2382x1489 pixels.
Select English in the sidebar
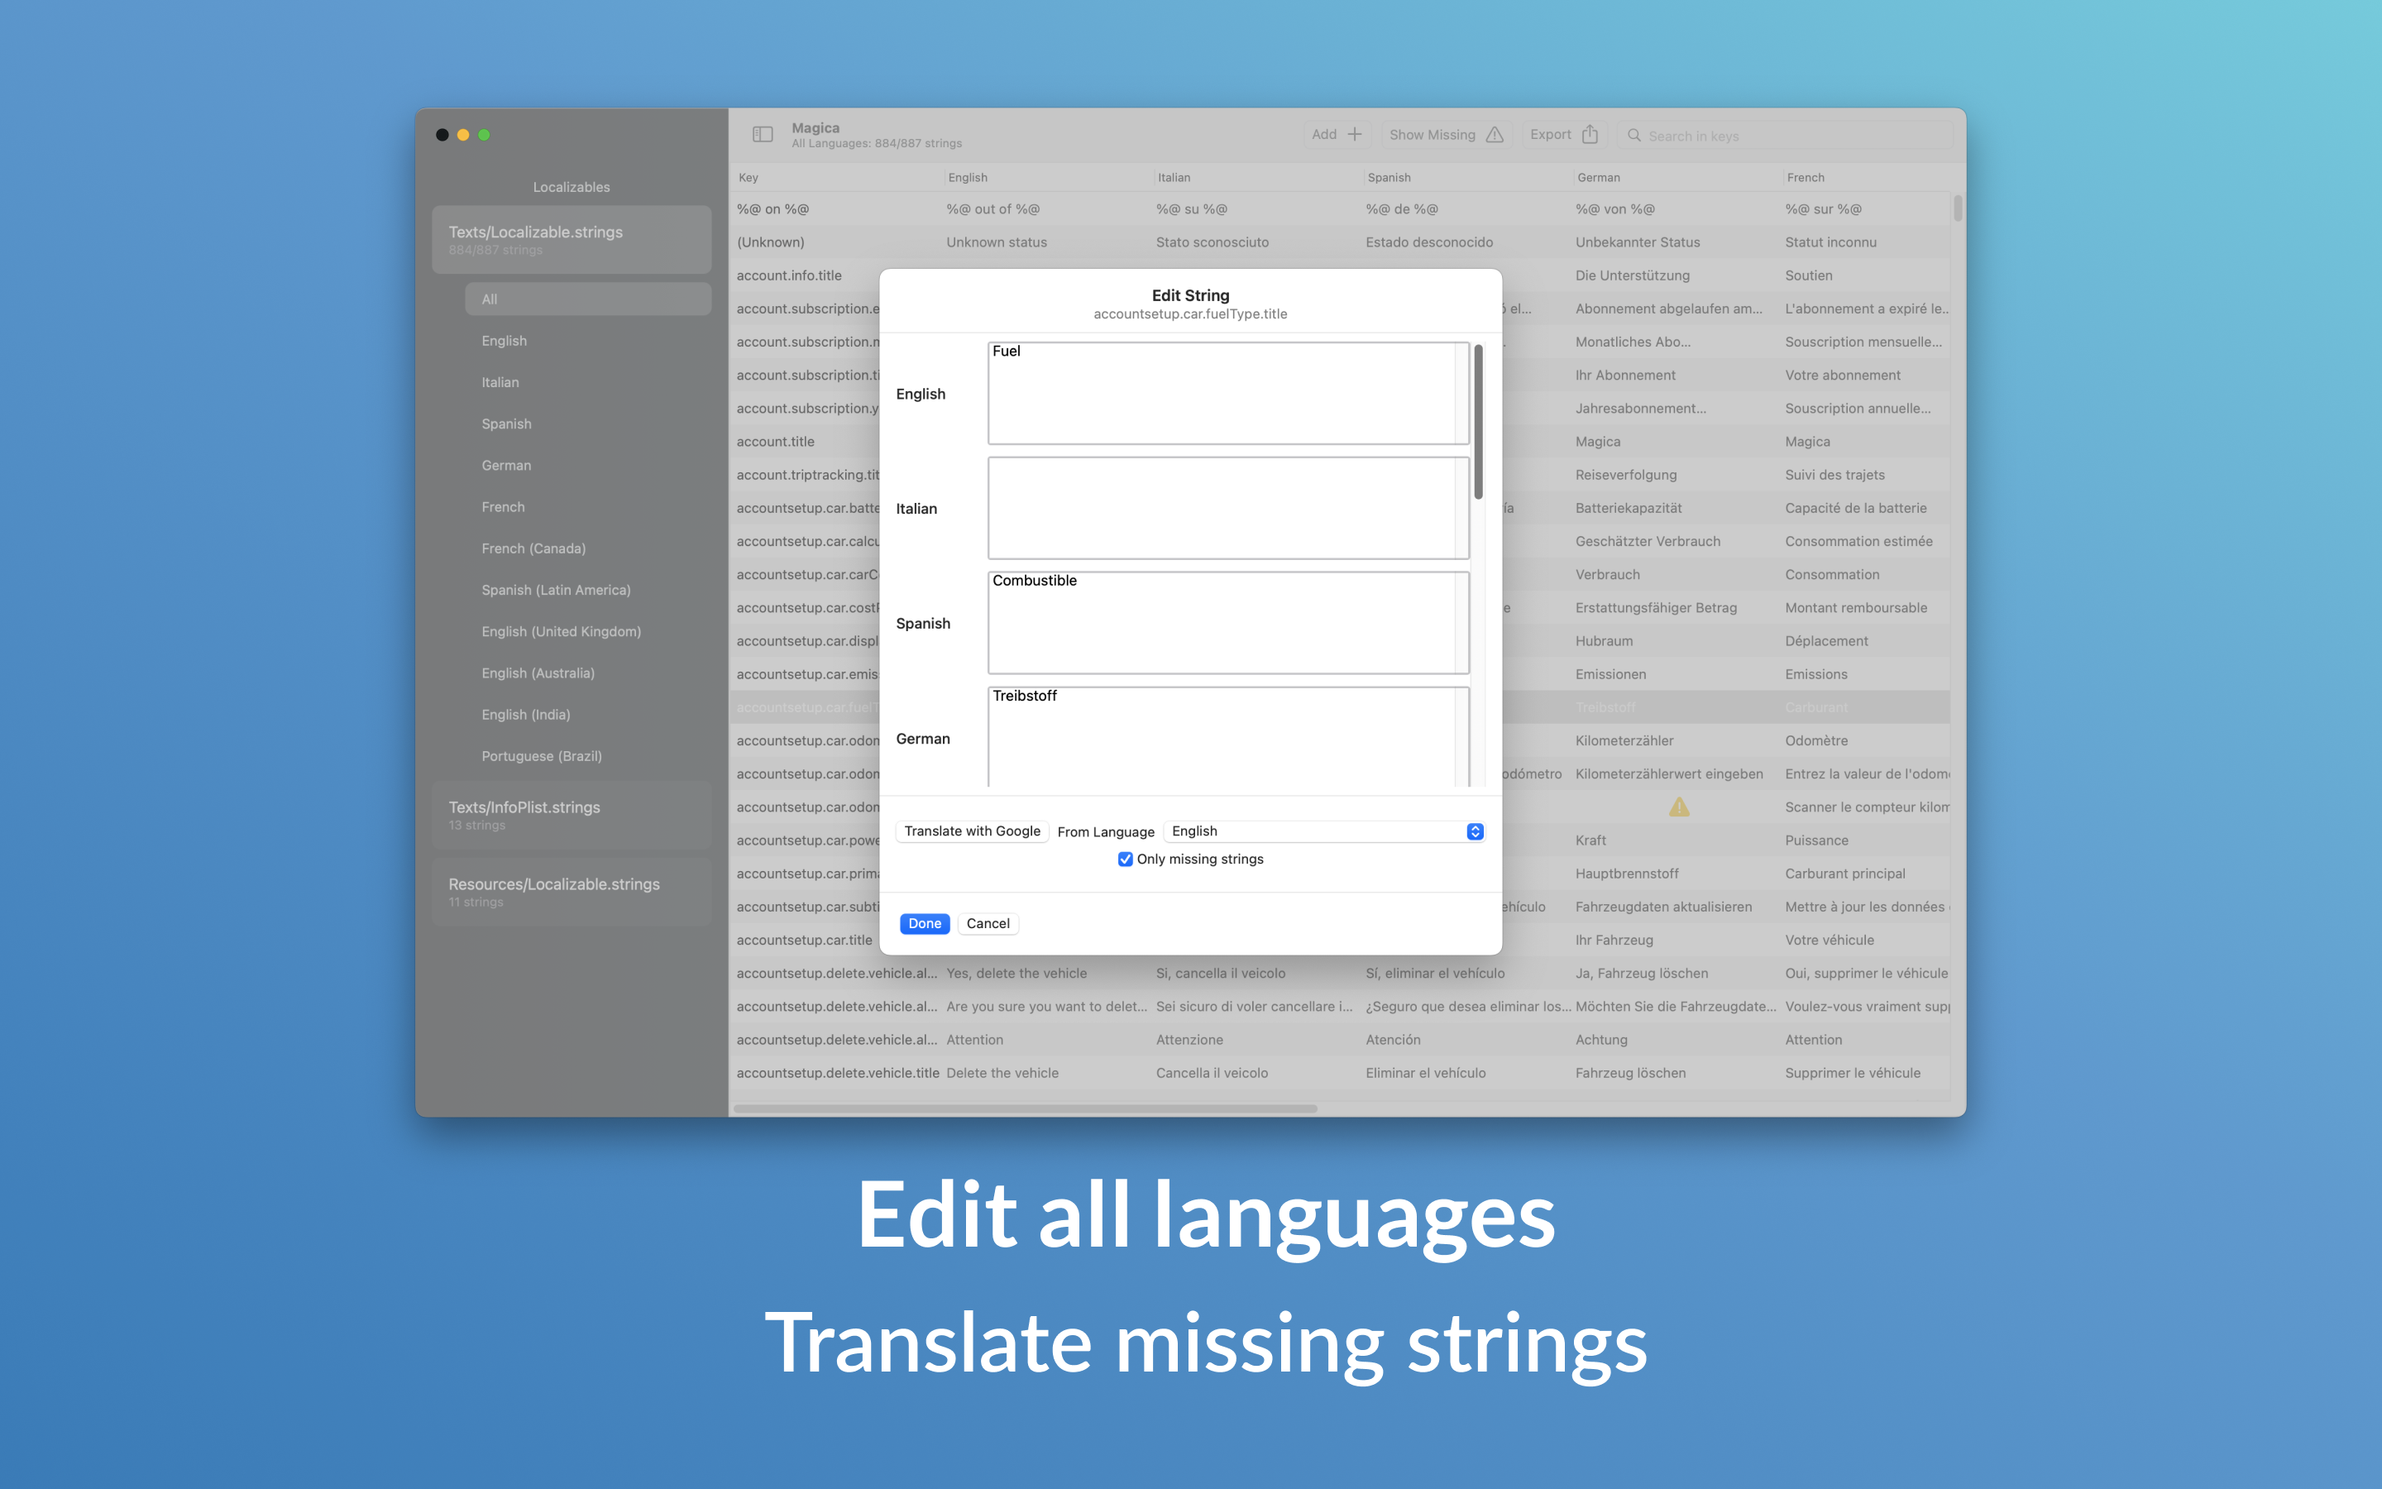click(504, 341)
